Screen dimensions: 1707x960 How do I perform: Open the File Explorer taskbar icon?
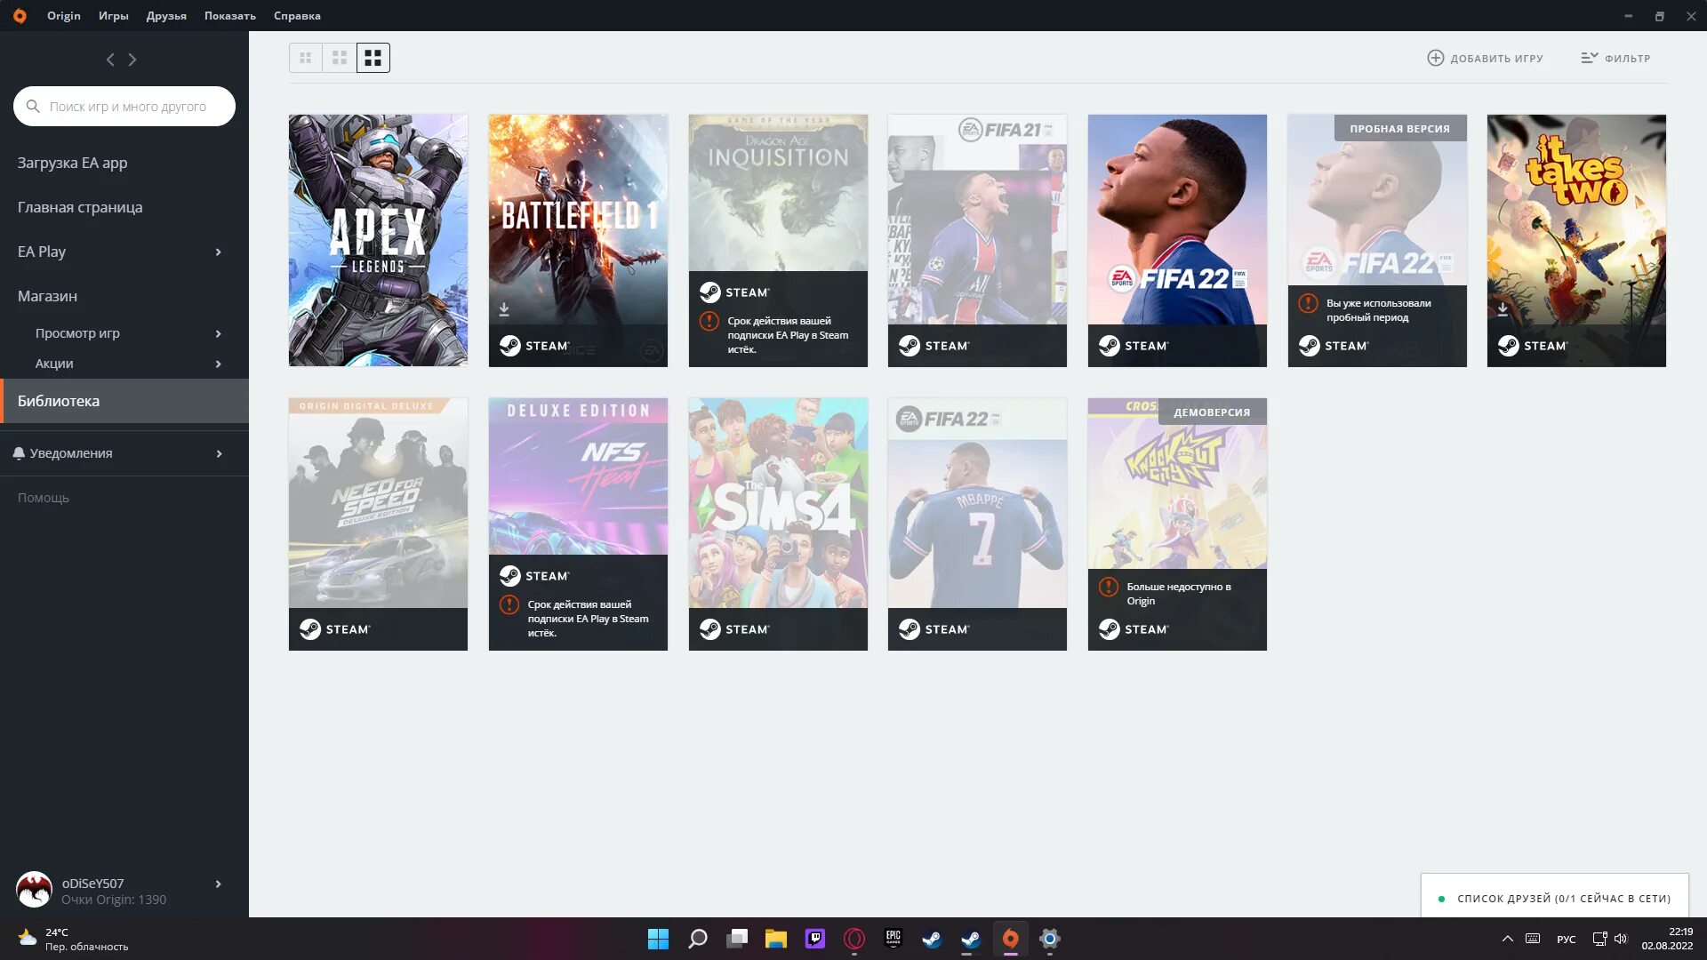(776, 939)
